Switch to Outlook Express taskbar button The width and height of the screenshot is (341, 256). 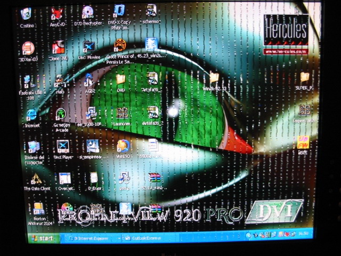click(x=150, y=238)
